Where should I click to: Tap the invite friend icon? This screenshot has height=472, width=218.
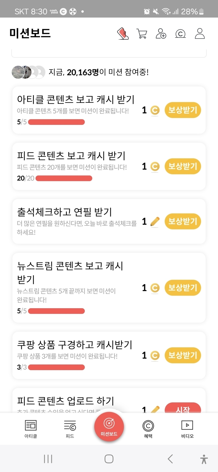161,34
